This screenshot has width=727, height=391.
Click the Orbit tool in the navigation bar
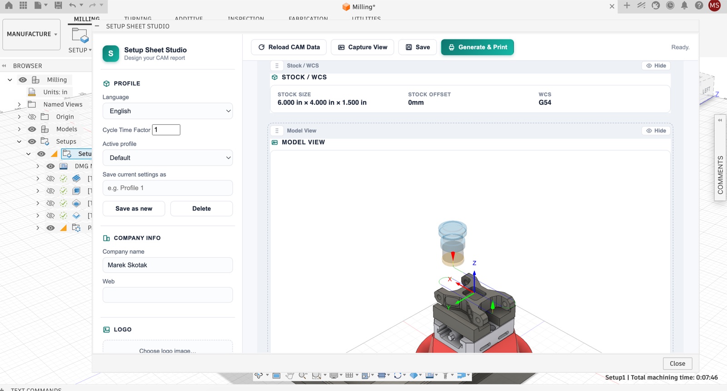259,375
